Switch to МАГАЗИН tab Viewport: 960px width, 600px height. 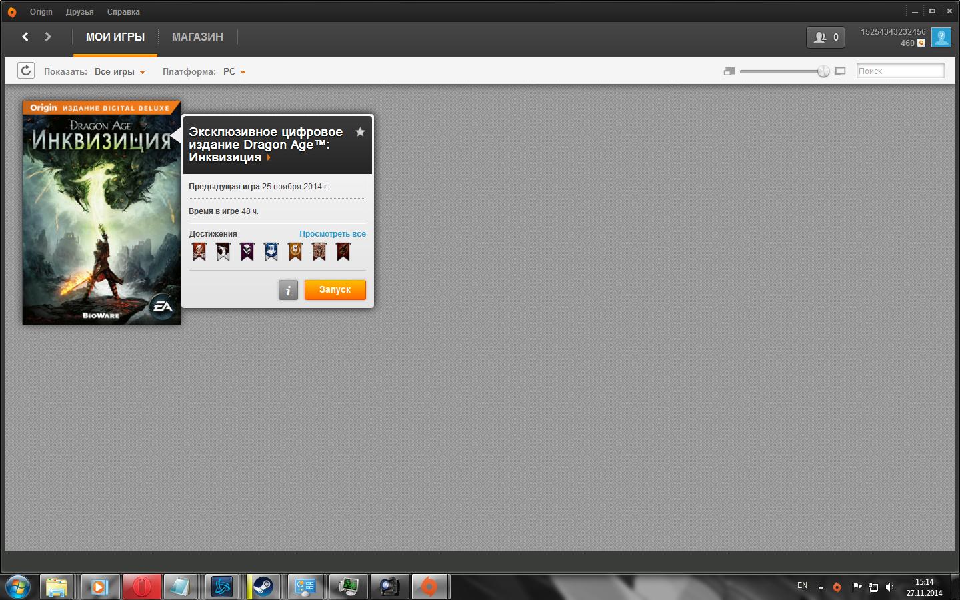pos(197,37)
